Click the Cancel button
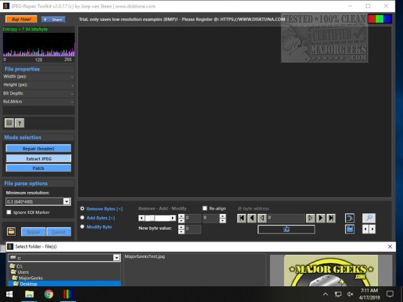The width and height of the screenshot is (403, 302). pos(59,232)
